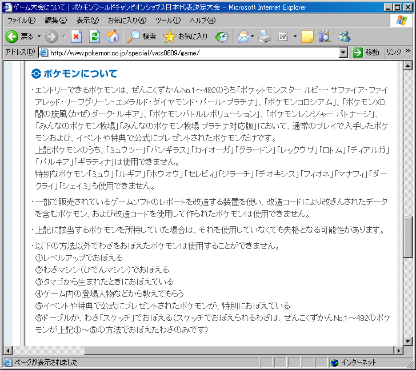Click the line ①レベルアップでおぼえる

[x=79, y=258]
